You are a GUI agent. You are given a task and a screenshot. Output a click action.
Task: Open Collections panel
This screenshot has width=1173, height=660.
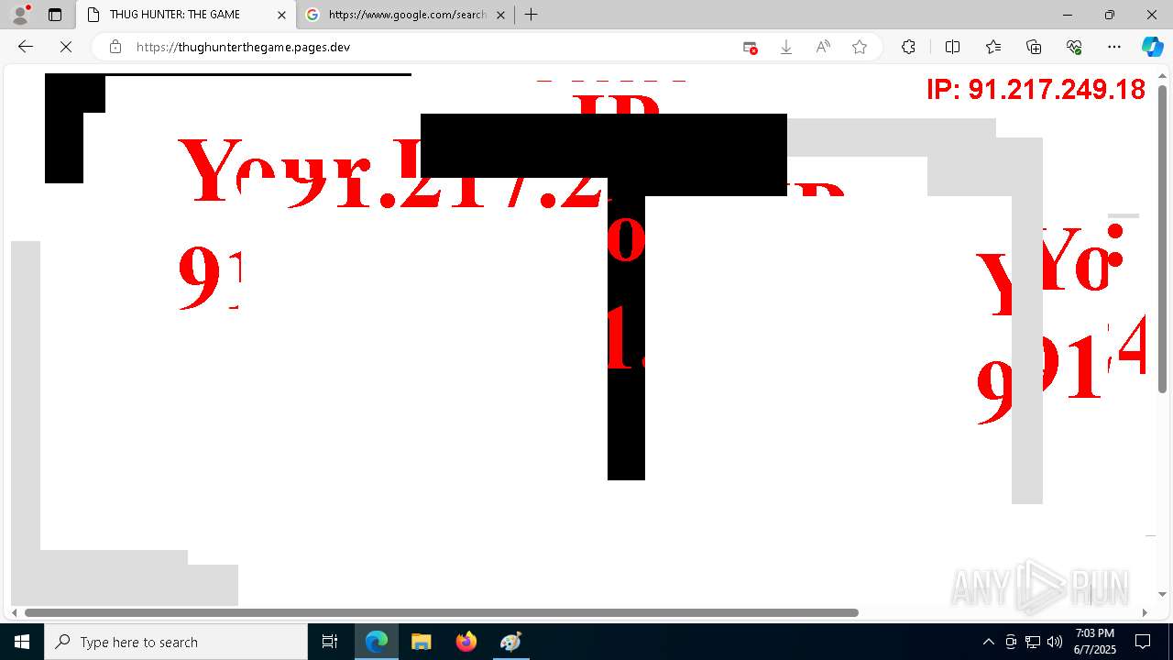click(1034, 47)
